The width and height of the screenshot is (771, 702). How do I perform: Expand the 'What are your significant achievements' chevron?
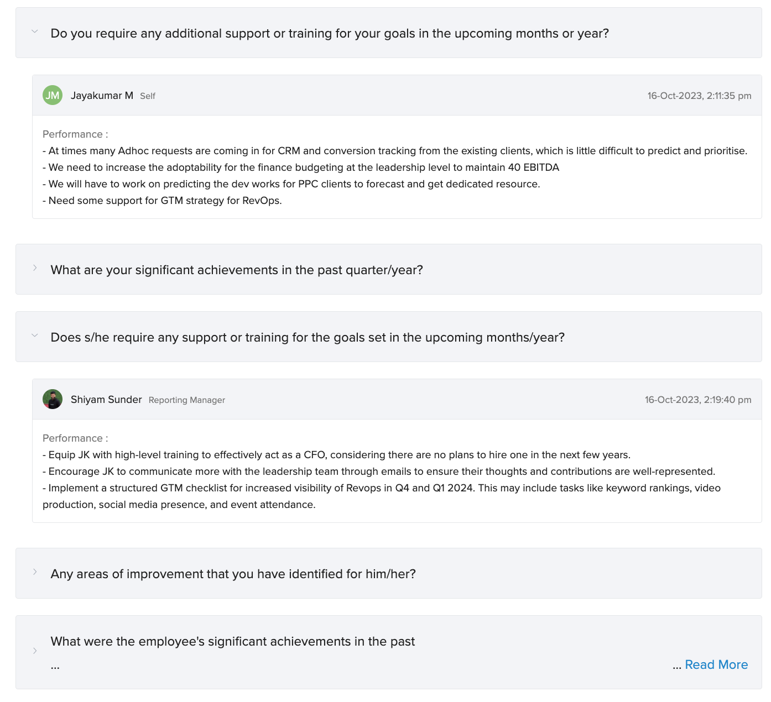pyautogui.click(x=35, y=268)
